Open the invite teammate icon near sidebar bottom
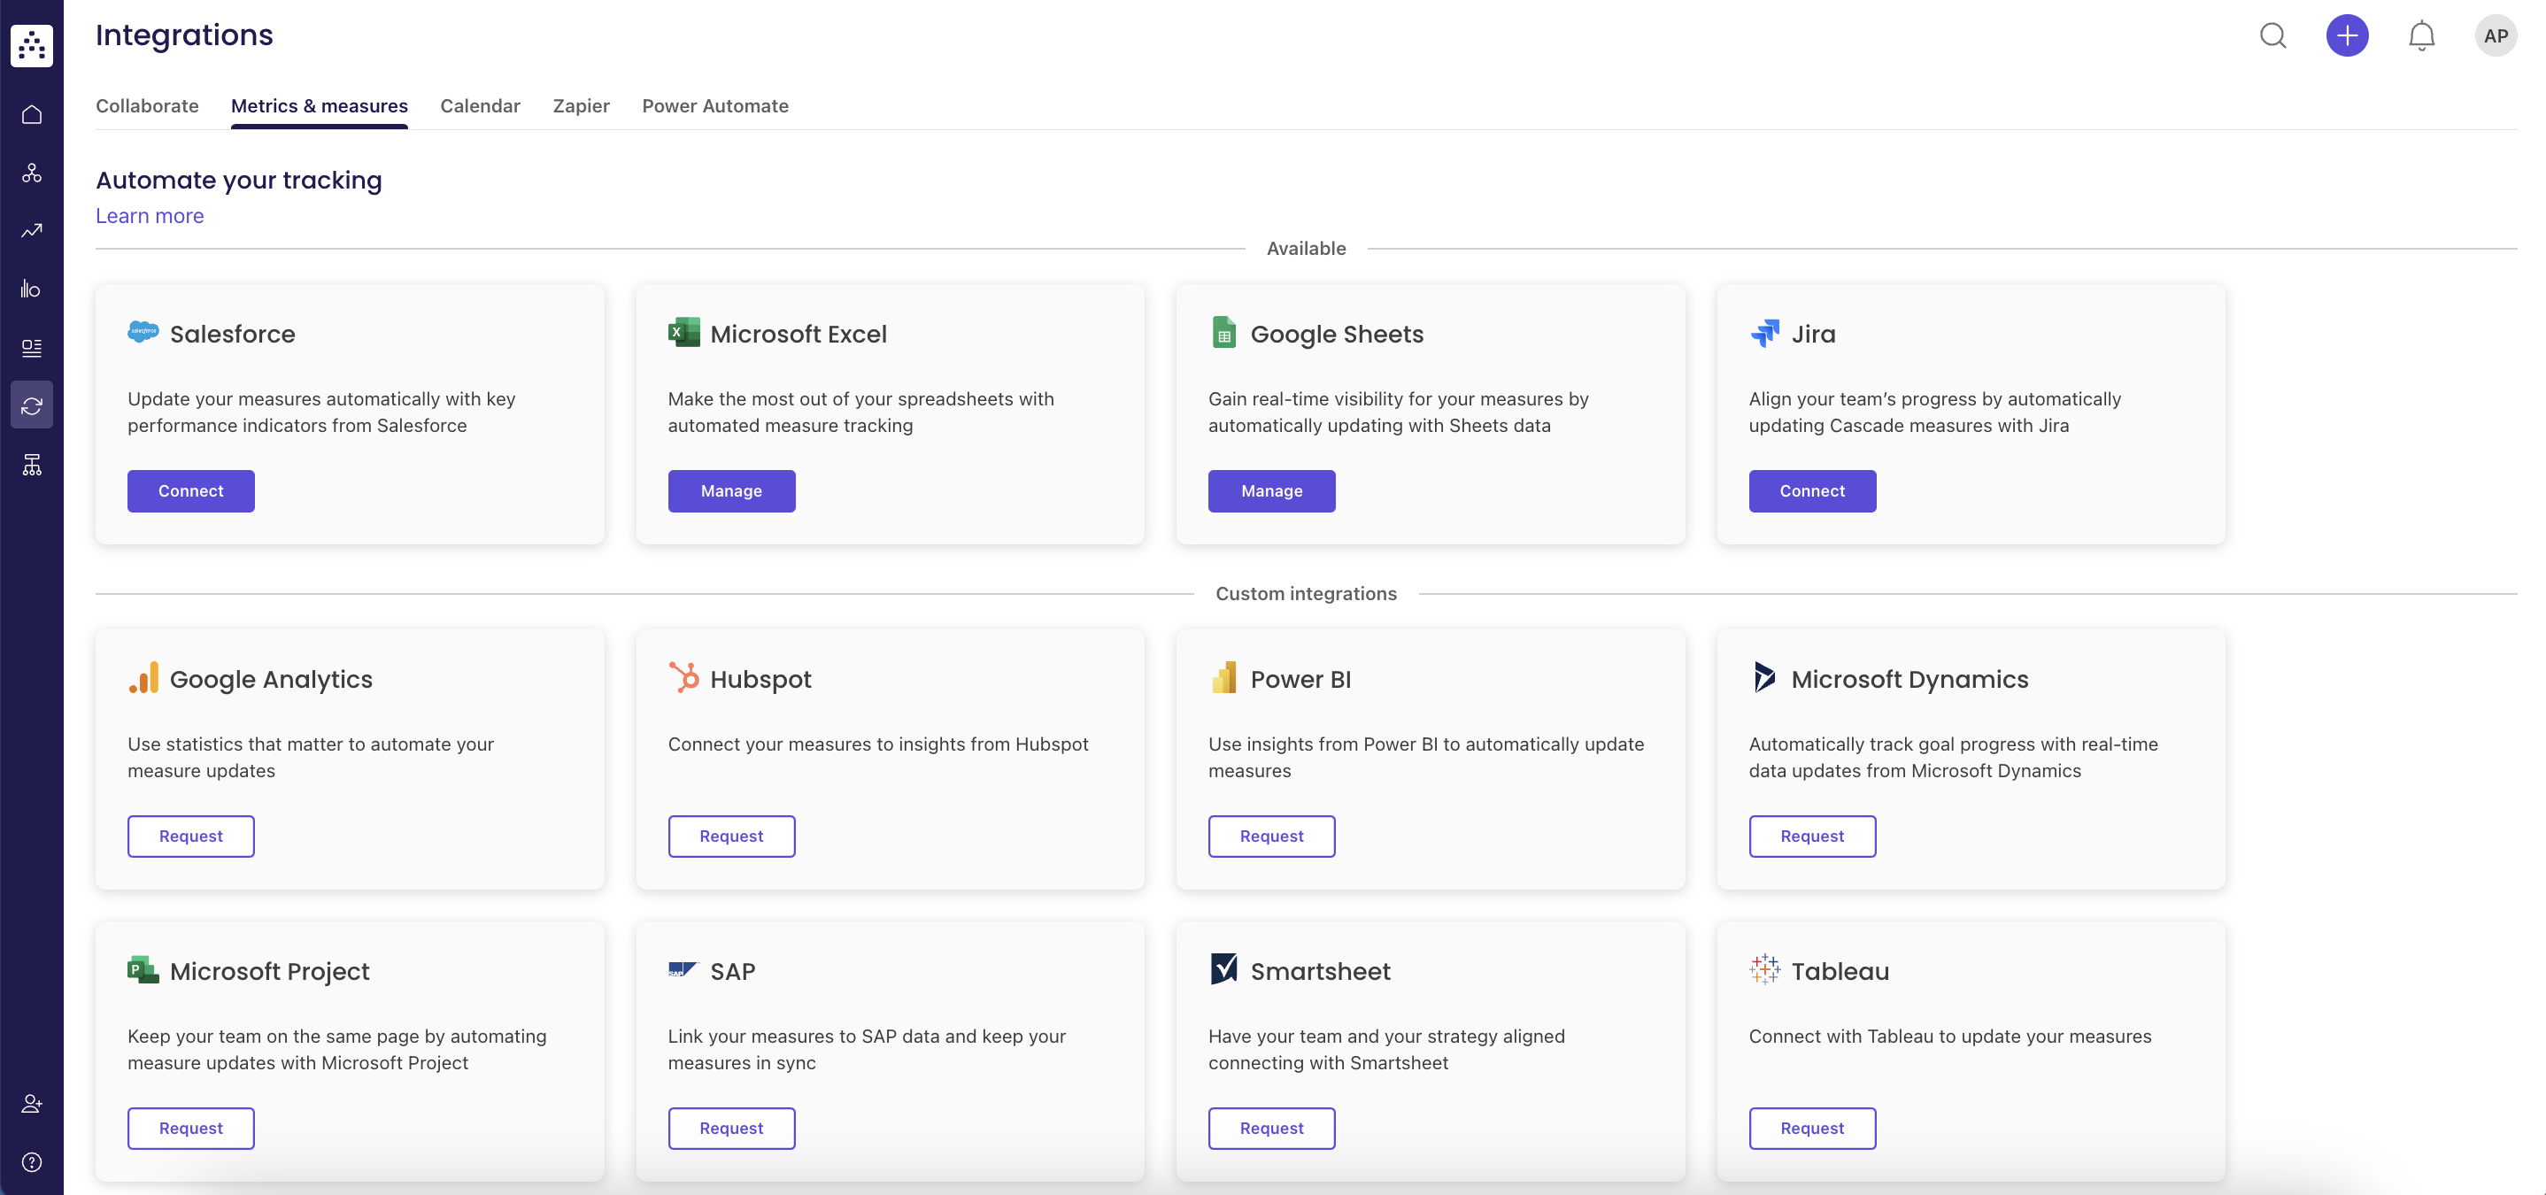Viewport: 2546px width, 1195px height. click(x=32, y=1103)
